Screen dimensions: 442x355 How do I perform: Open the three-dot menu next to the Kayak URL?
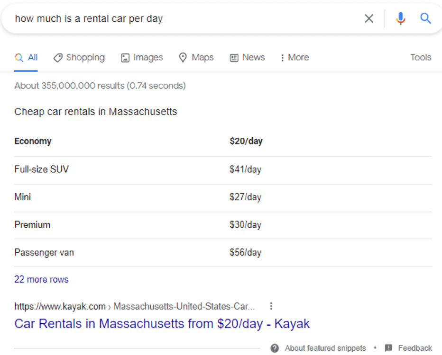pos(271,306)
